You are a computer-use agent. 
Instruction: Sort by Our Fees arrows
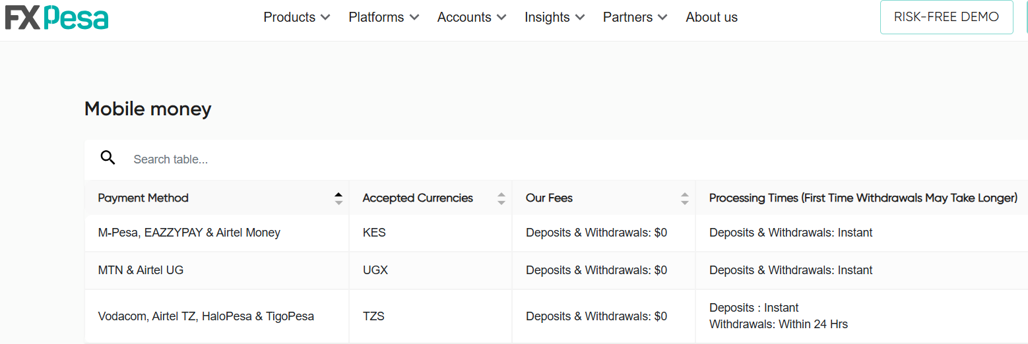point(685,198)
